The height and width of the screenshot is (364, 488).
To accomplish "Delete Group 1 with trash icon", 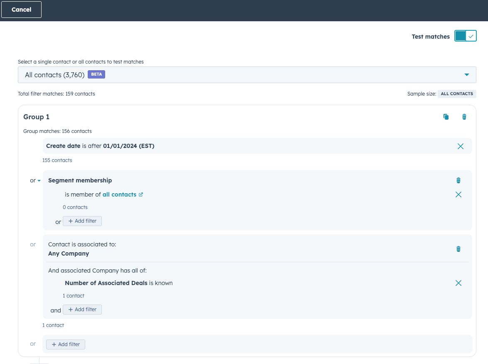I will click(464, 117).
